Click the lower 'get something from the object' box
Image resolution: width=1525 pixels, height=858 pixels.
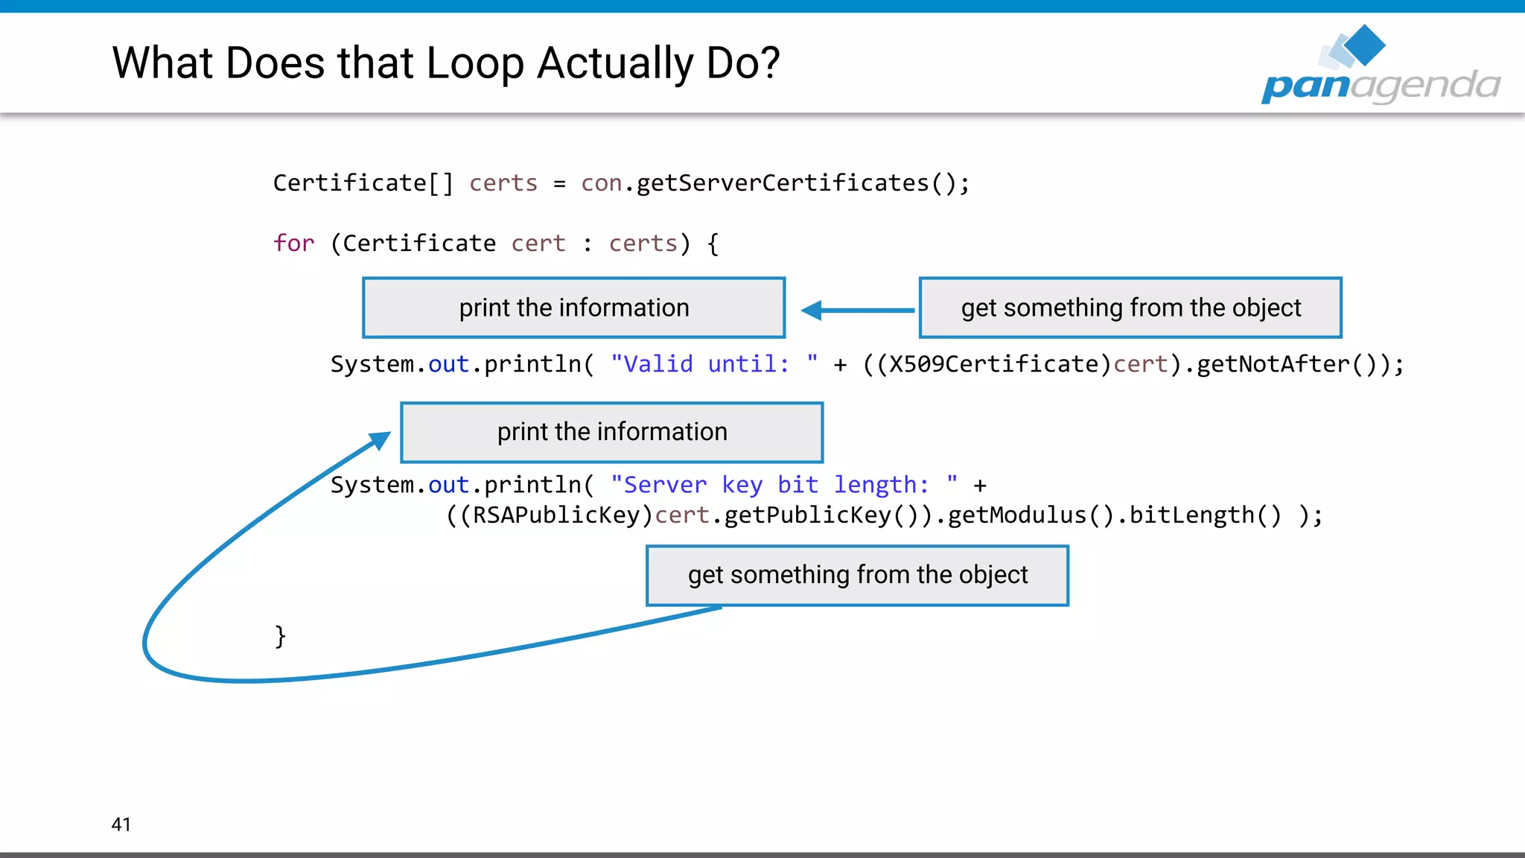(x=857, y=575)
